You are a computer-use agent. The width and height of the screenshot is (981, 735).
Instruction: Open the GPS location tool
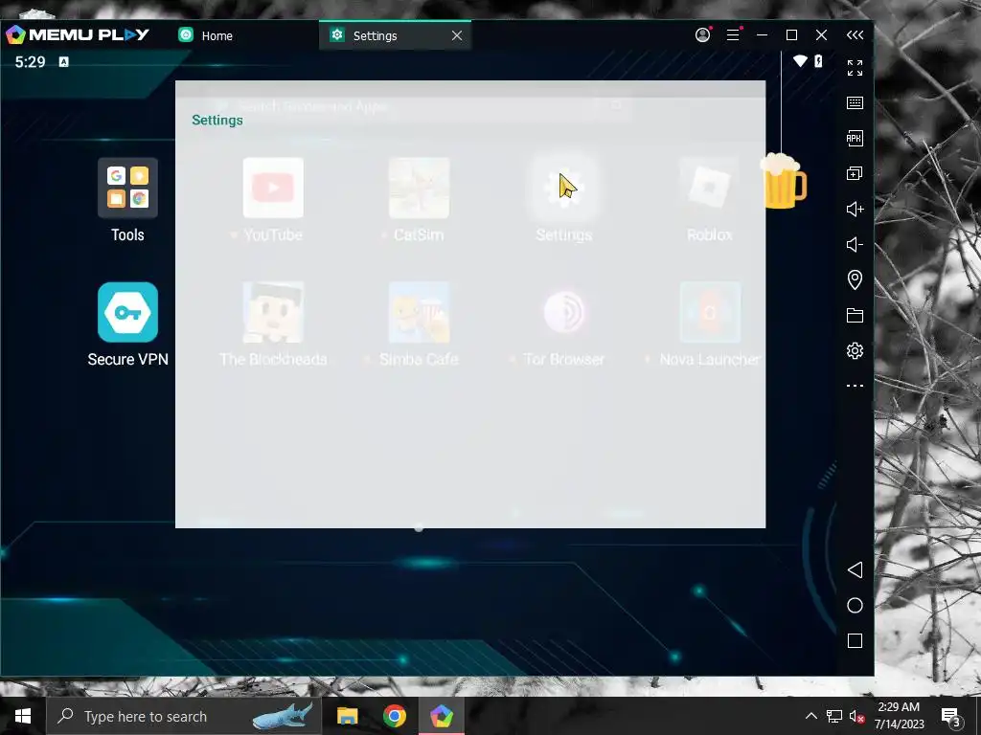tap(855, 279)
